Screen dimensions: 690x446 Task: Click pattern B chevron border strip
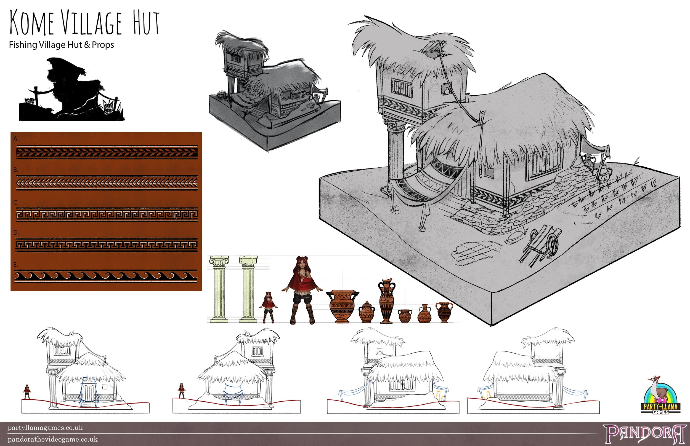pos(107,183)
